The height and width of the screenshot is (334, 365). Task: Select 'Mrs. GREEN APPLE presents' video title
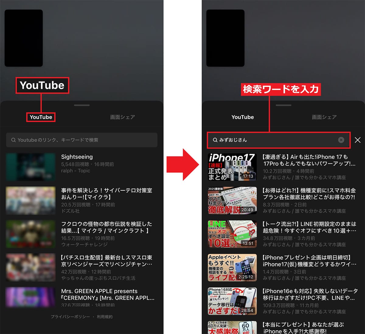108,295
